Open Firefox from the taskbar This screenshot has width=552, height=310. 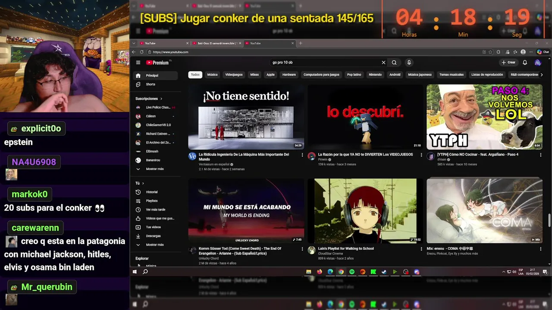320,272
